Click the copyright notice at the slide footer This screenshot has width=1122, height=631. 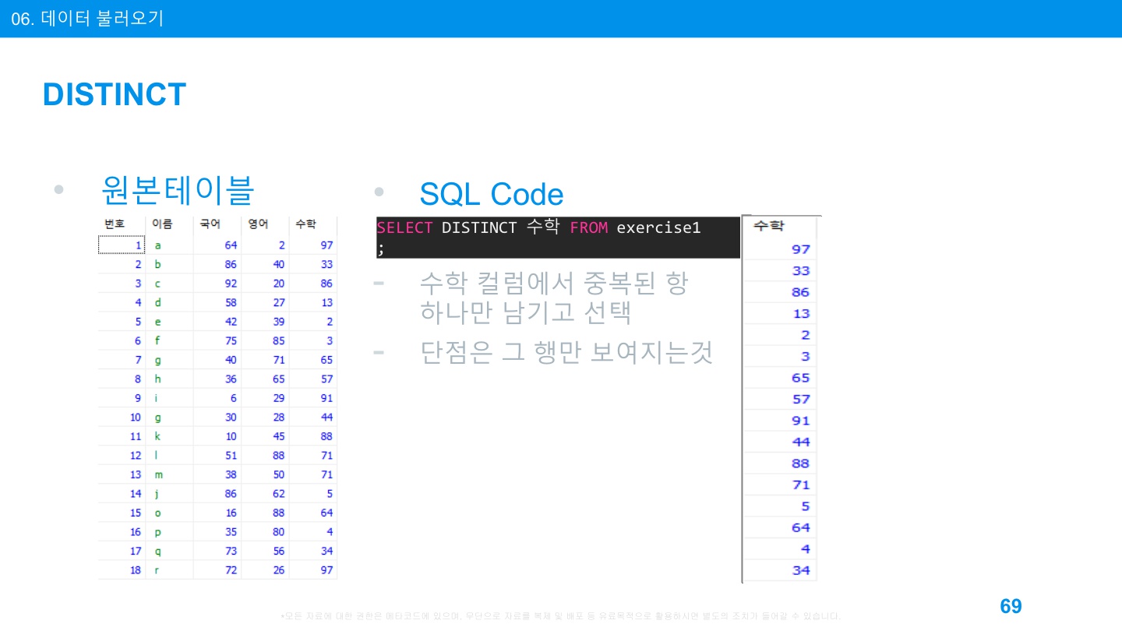[x=560, y=616]
